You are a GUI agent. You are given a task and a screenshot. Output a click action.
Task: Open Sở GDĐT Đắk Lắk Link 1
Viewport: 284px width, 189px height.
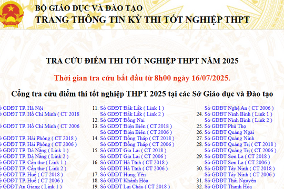pyautogui.click(x=132, y=108)
